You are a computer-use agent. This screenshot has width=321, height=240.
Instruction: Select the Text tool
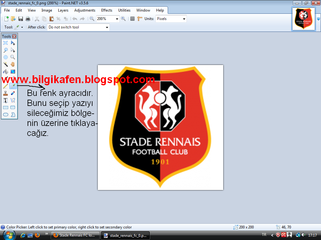tap(6, 100)
